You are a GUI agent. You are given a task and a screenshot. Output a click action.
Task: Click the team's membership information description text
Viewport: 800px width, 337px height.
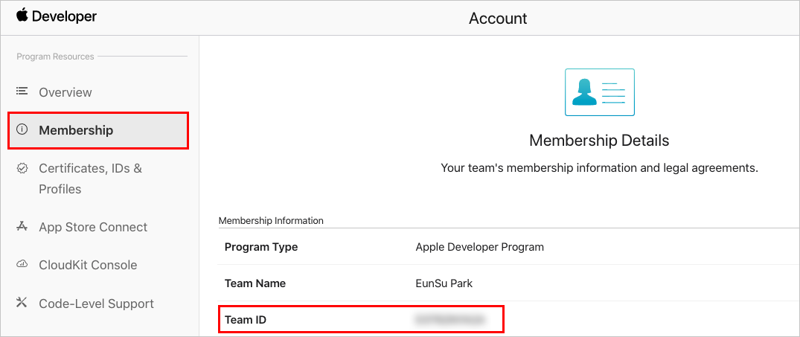point(599,167)
